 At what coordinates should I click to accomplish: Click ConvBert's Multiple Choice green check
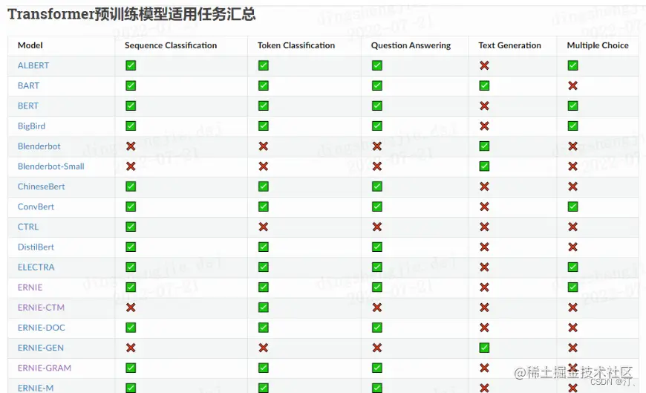(x=573, y=207)
